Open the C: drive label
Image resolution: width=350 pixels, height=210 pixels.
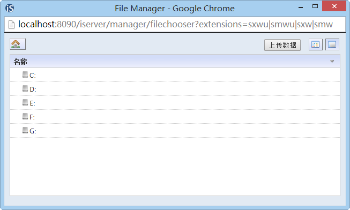33,76
